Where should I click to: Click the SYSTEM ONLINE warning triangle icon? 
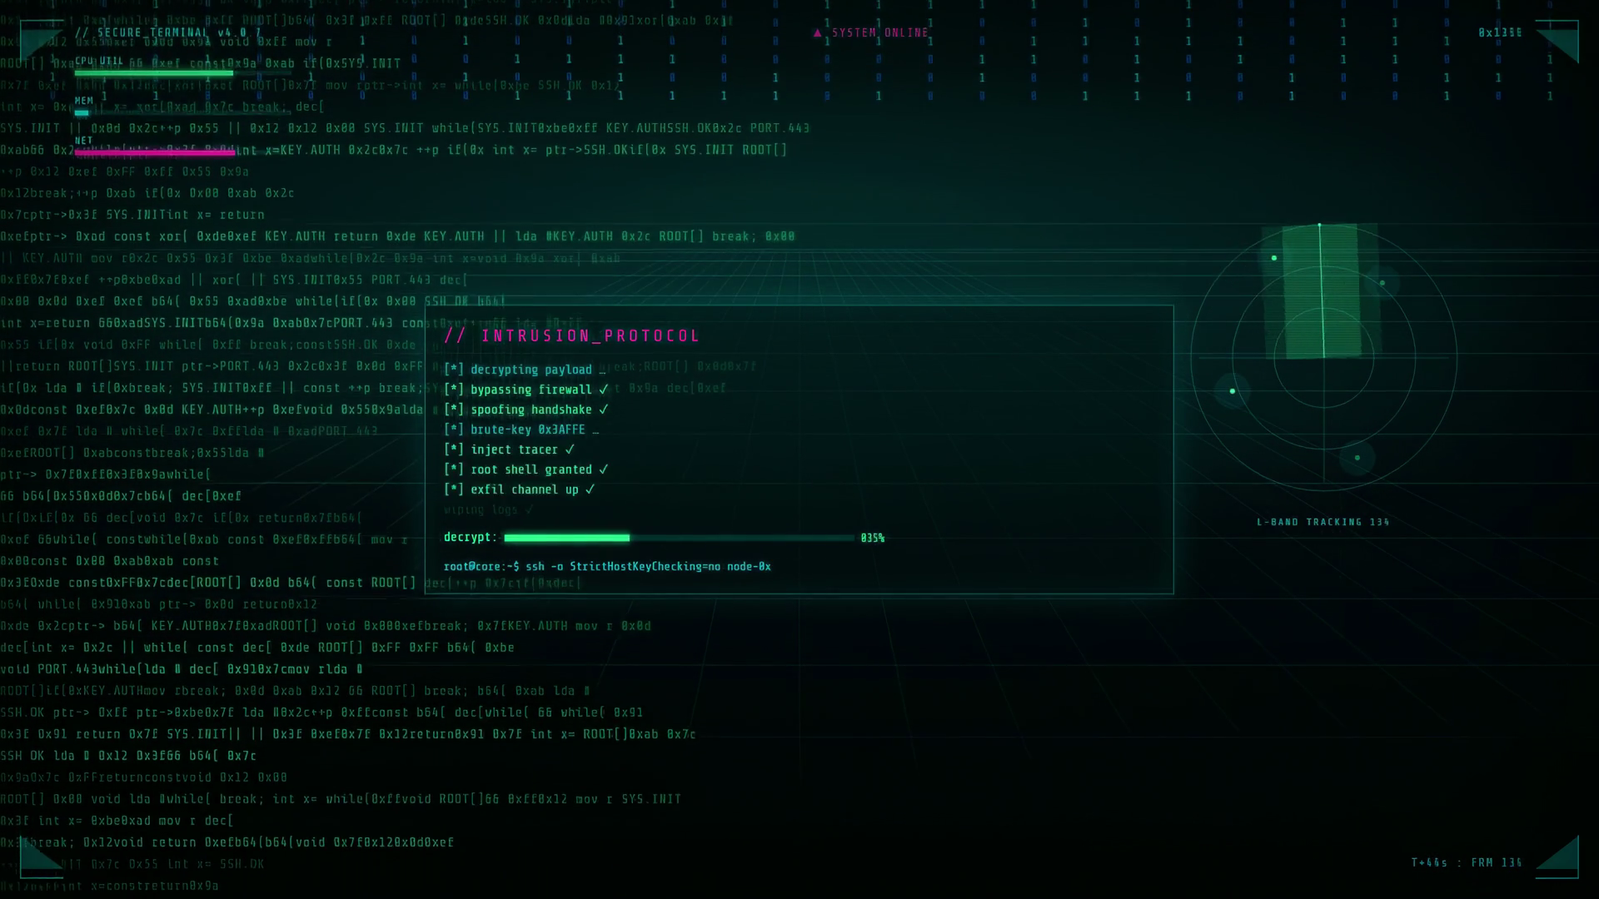coord(817,33)
